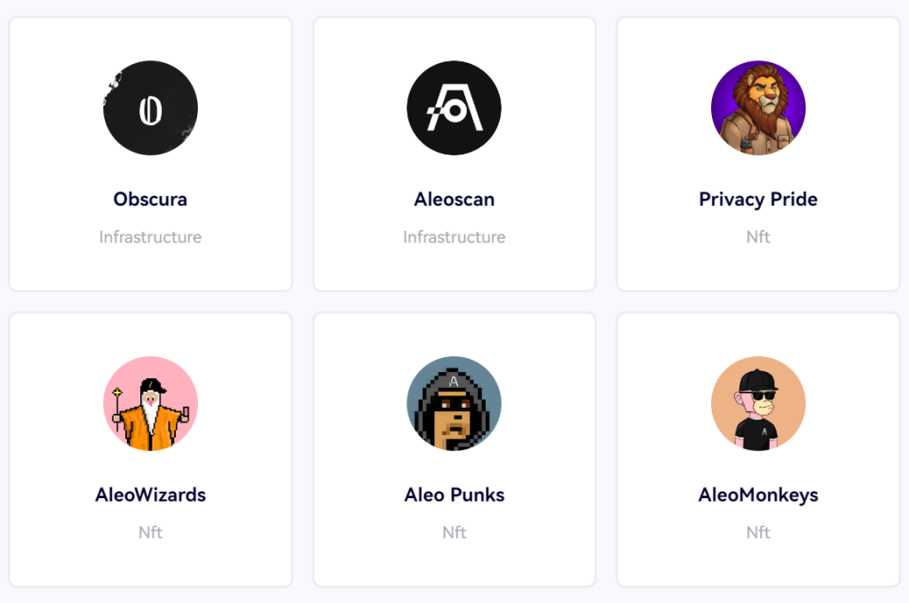Click the Aleo Punks title
The height and width of the screenshot is (603, 909).
pyautogui.click(x=454, y=495)
